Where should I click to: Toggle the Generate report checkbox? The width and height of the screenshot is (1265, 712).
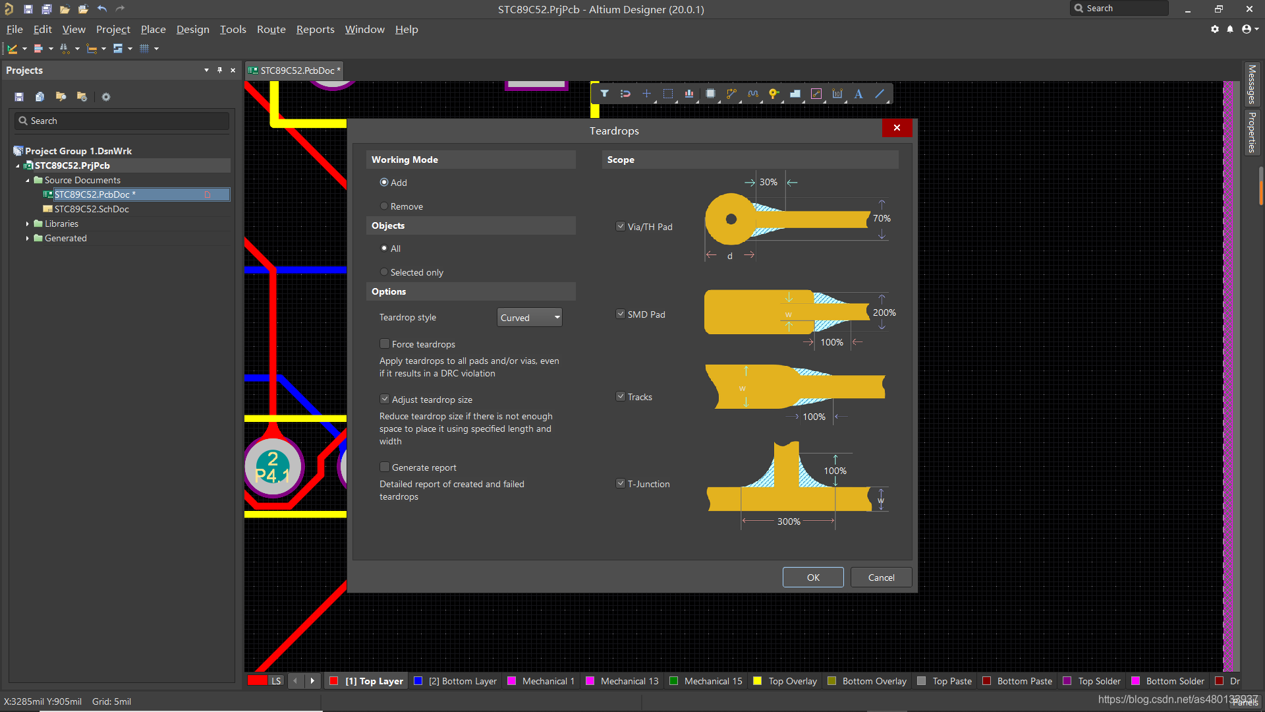point(385,467)
